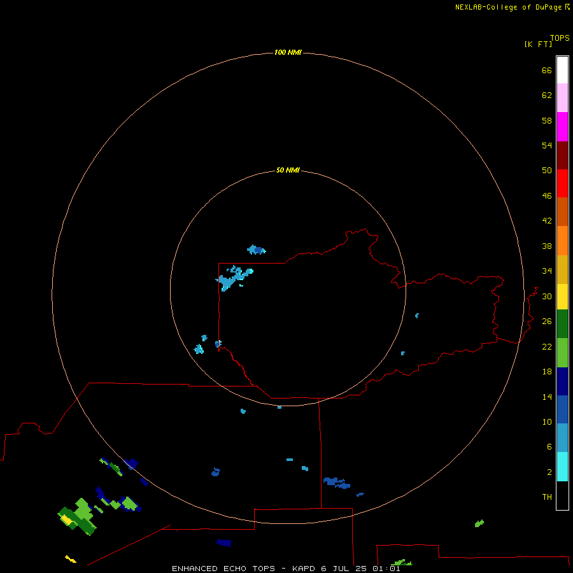
Task: Click the KAPD radar site identifier
Action: (304, 569)
